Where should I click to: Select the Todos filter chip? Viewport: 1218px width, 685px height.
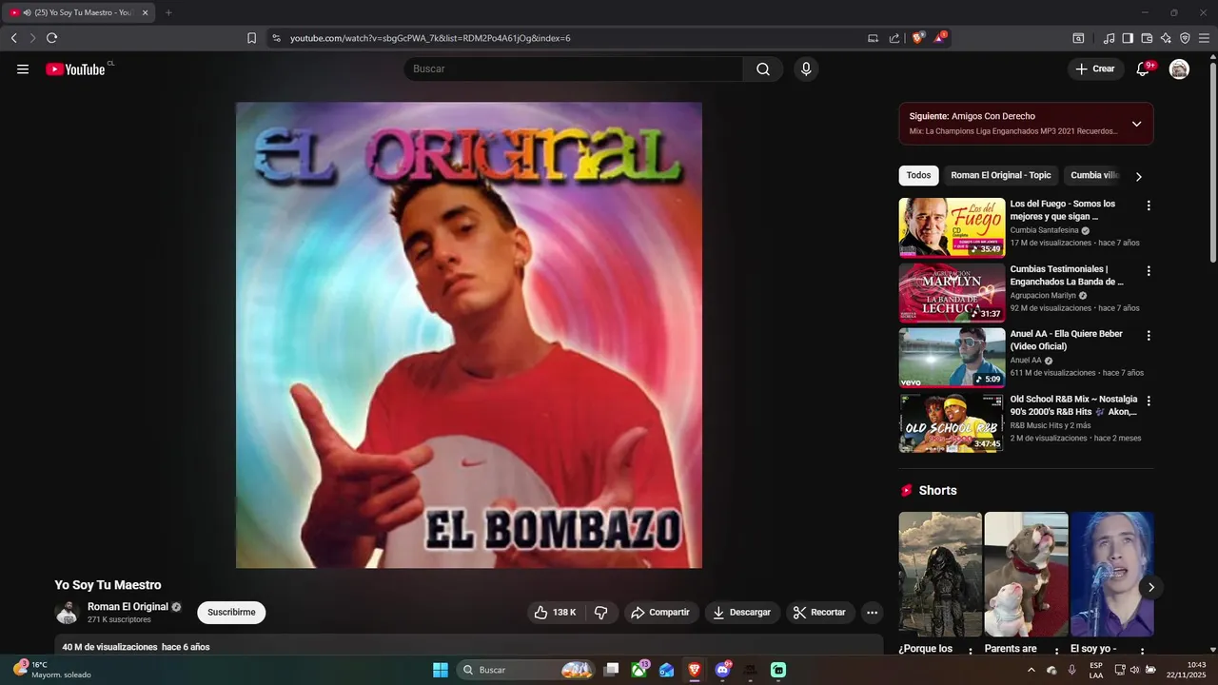pos(918,175)
